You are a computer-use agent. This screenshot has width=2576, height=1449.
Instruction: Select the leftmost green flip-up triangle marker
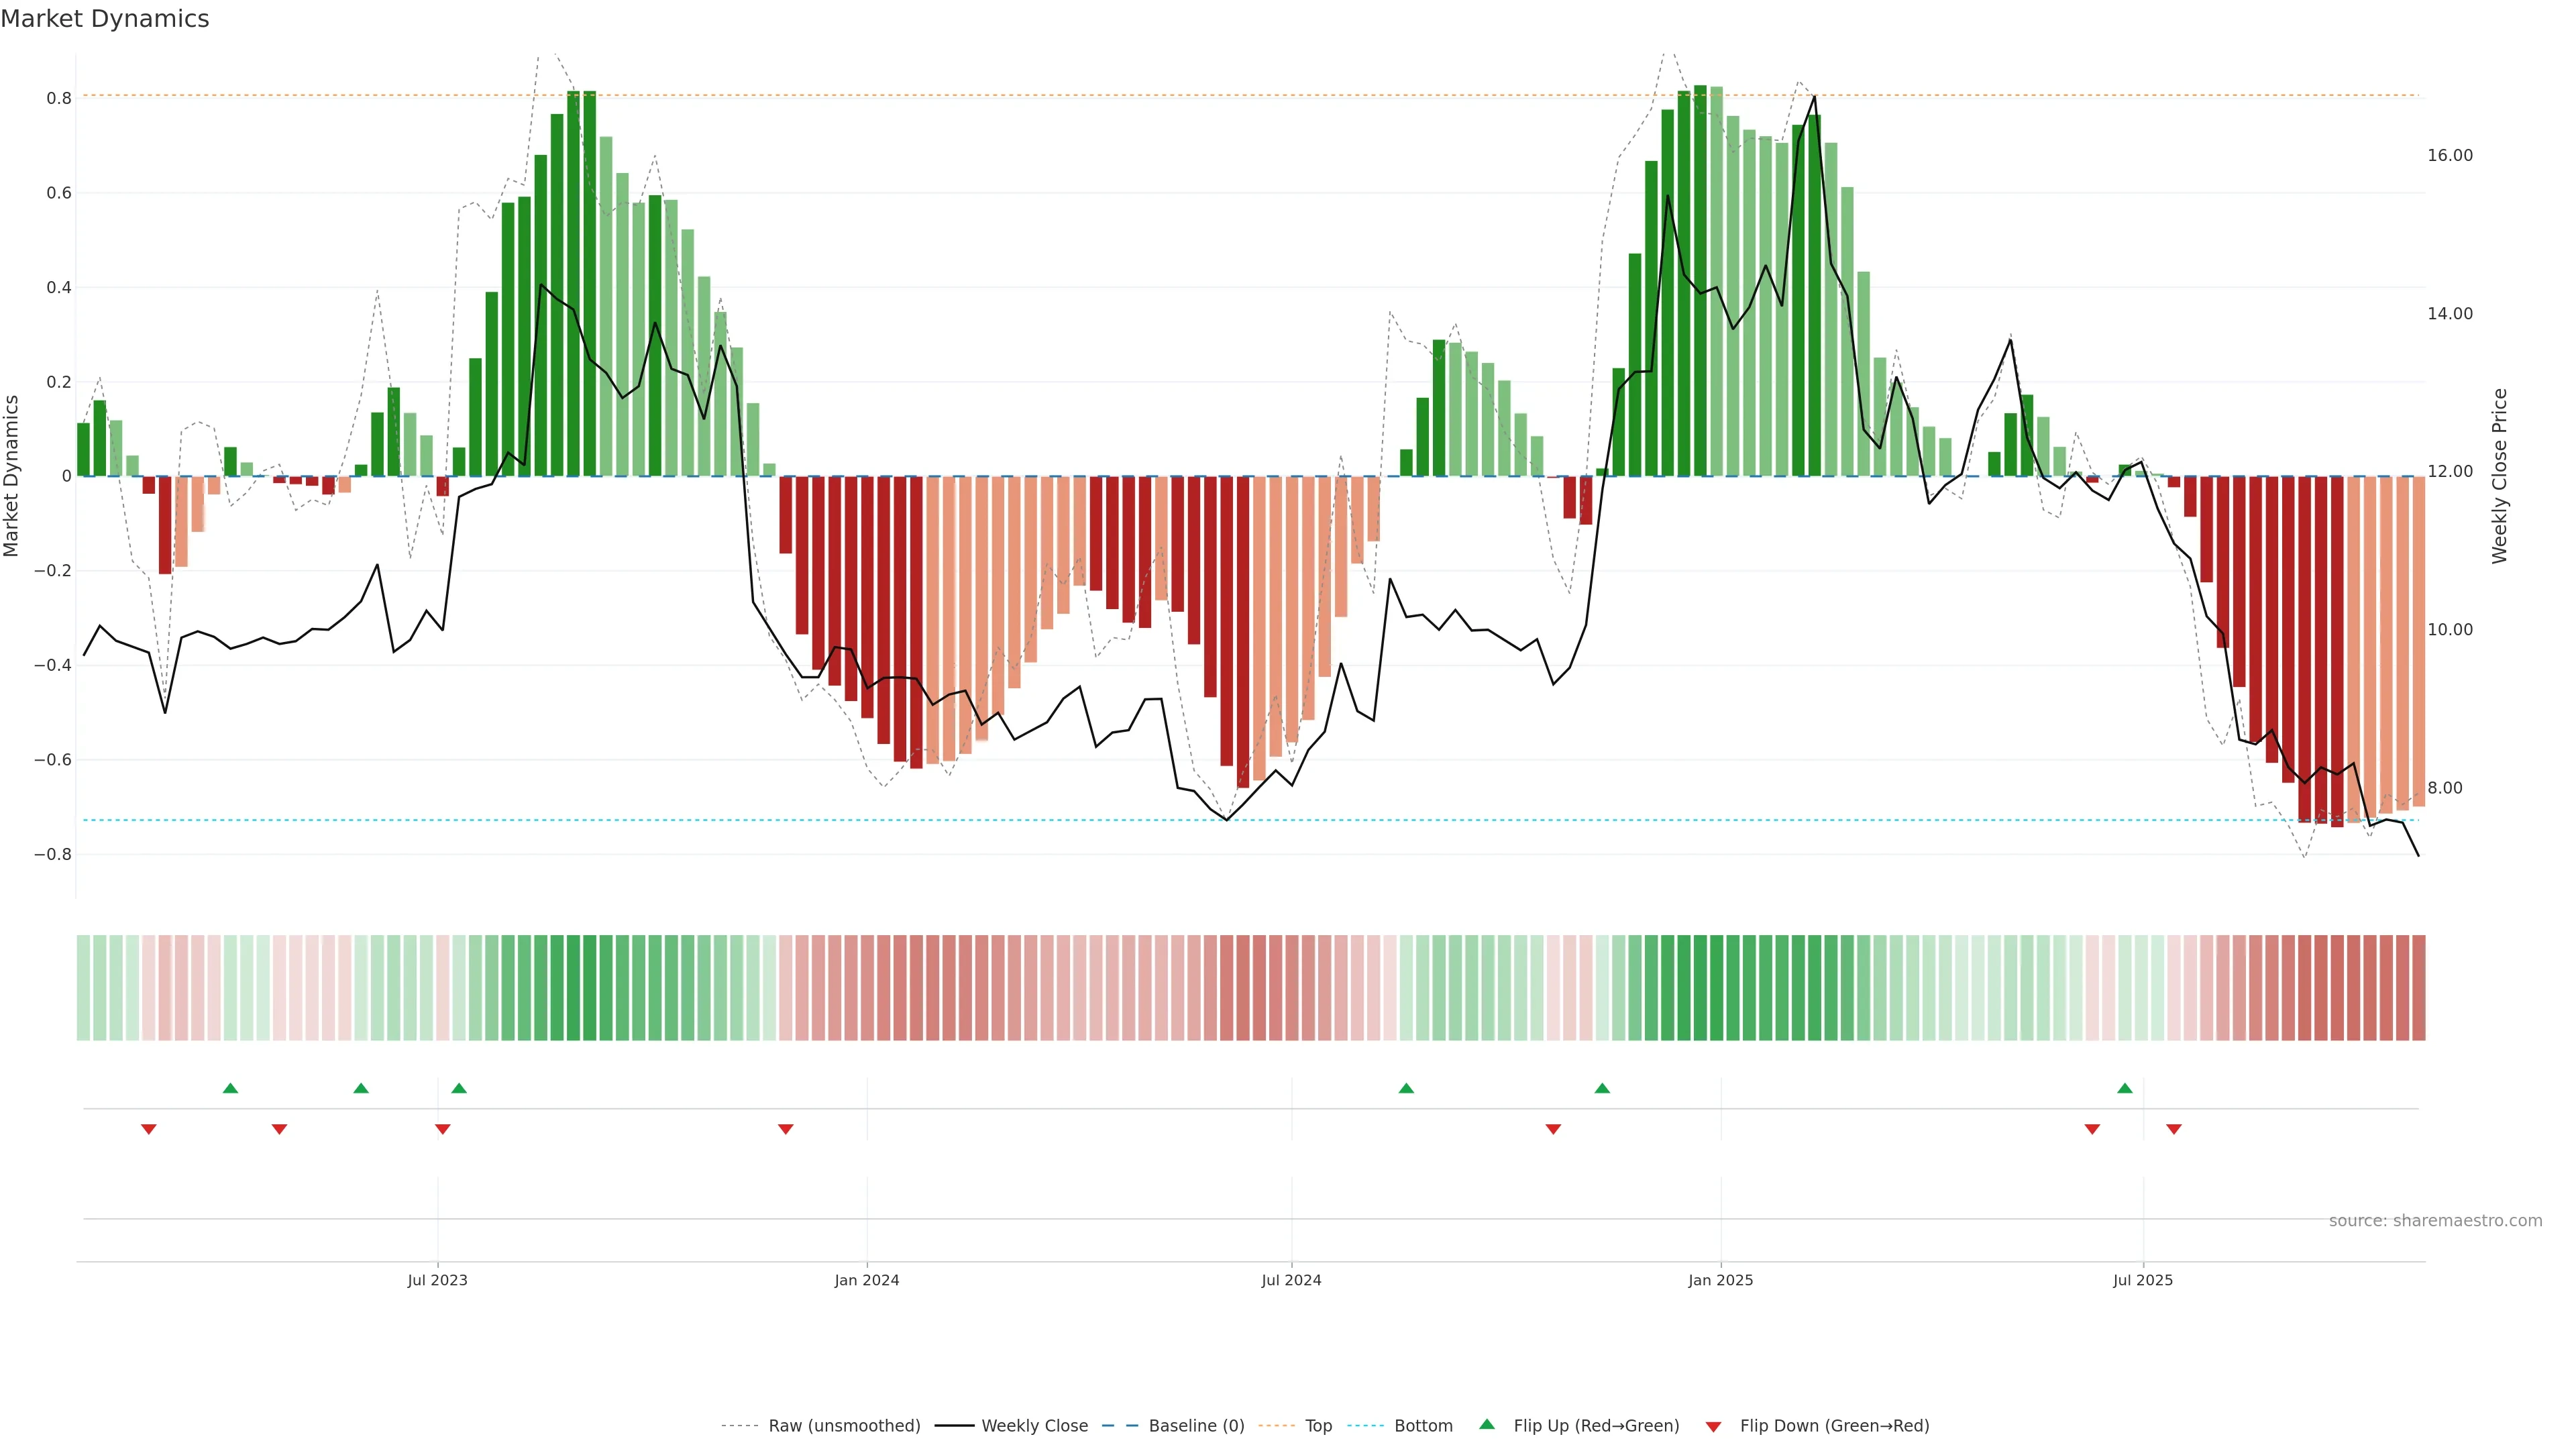pyautogui.click(x=230, y=1088)
